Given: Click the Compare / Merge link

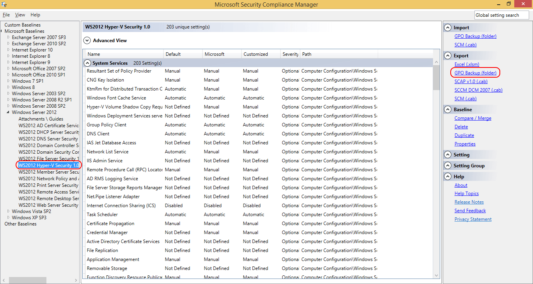Looking at the screenshot, I should point(473,118).
